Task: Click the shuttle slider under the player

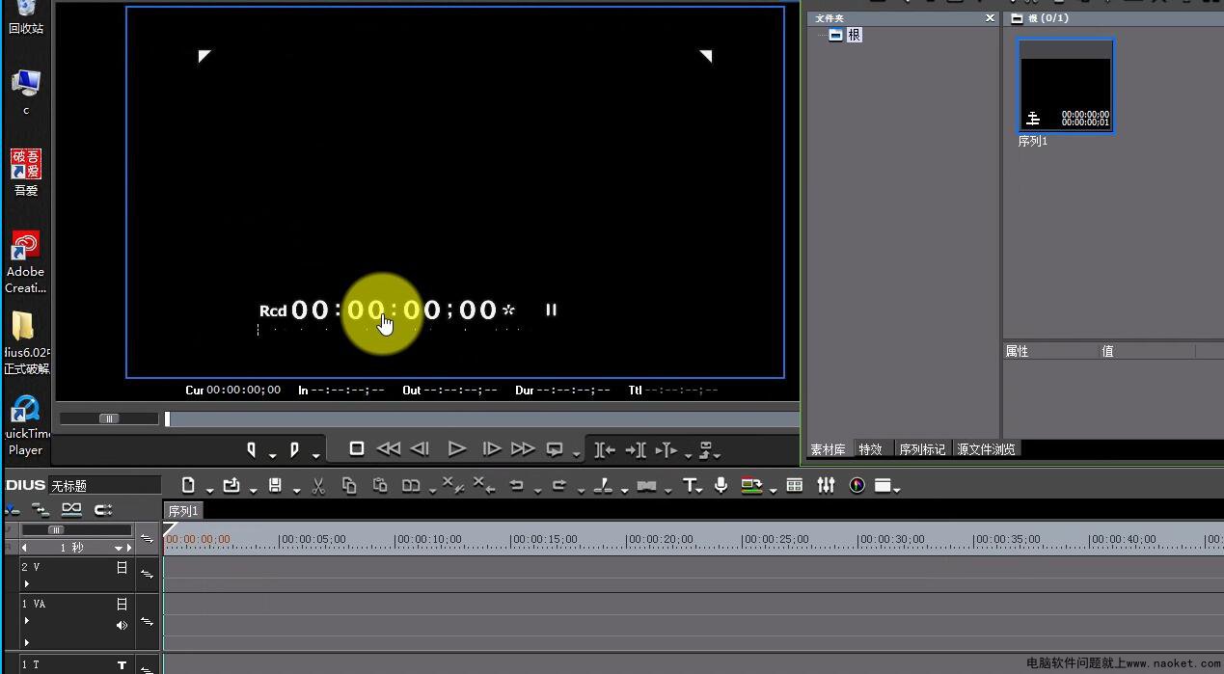Action: (109, 418)
